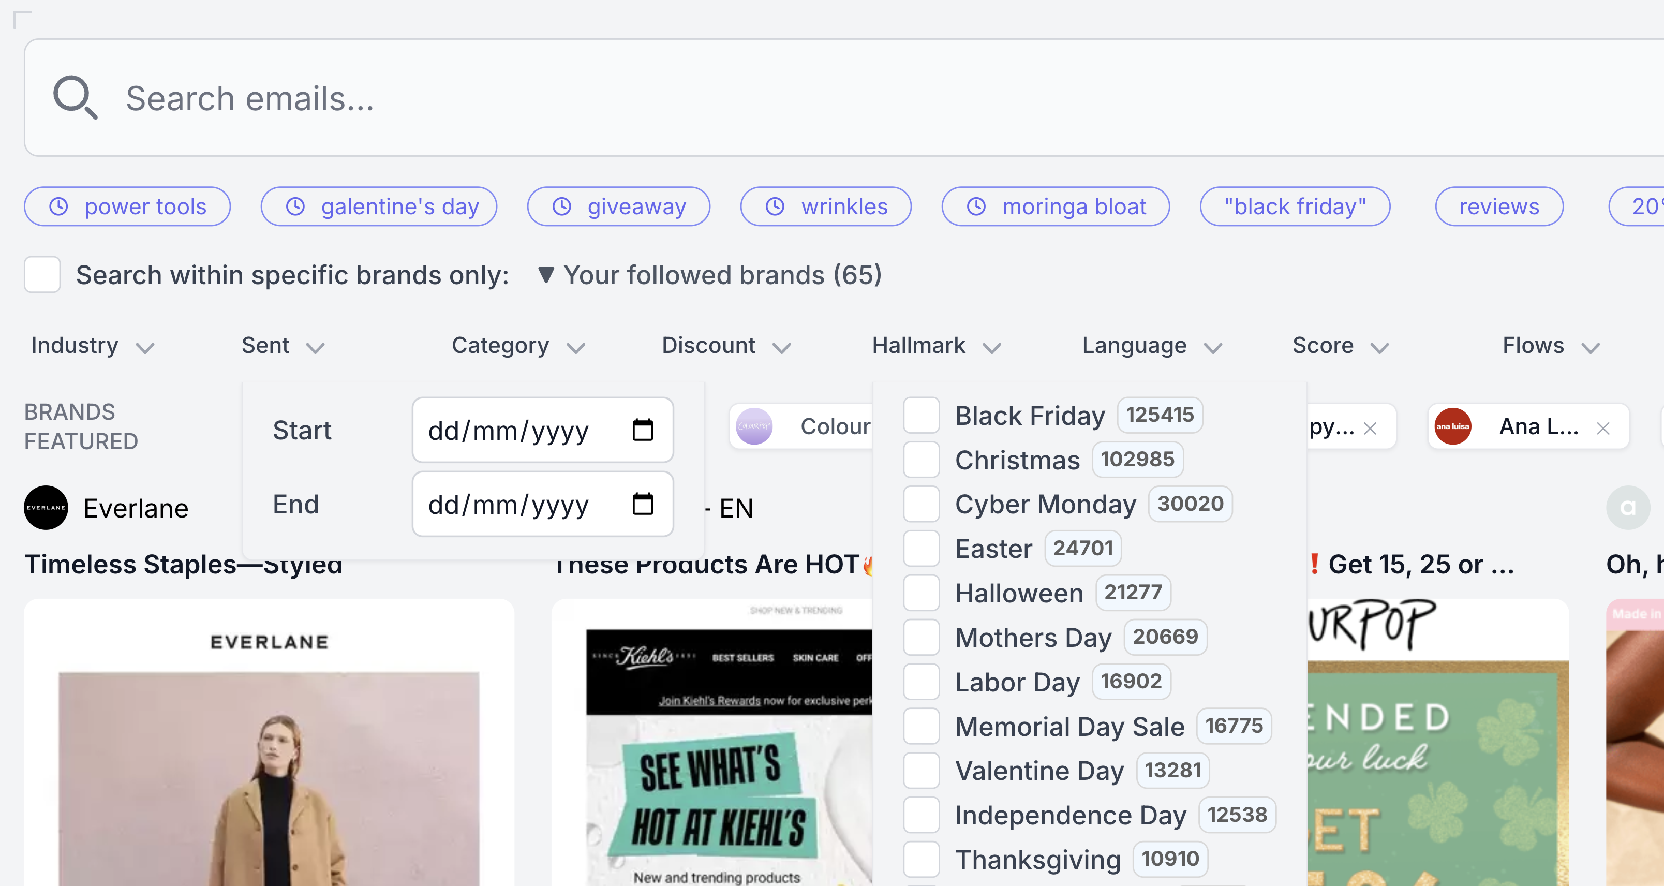
Task: Click the search magnifier icon
Action: click(x=75, y=98)
